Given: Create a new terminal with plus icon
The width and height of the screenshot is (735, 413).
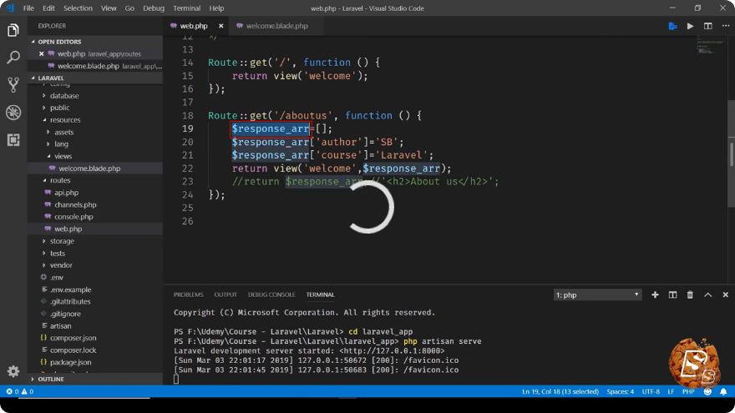Looking at the screenshot, I should (655, 295).
